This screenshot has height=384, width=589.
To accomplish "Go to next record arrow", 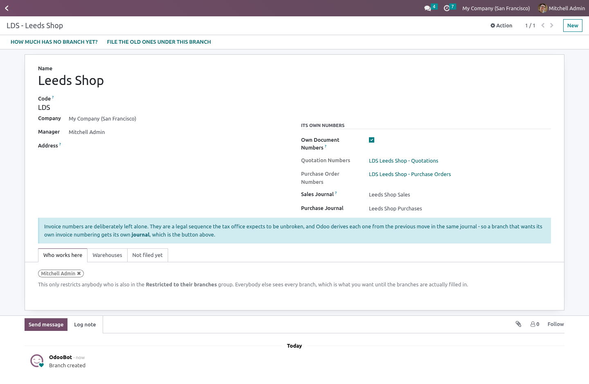I will click(552, 25).
